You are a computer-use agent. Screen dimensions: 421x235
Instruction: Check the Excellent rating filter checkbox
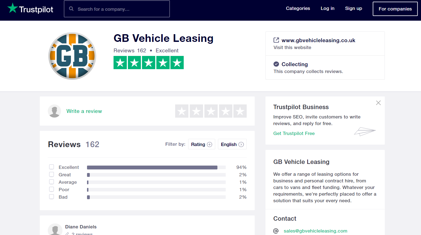(x=52, y=167)
